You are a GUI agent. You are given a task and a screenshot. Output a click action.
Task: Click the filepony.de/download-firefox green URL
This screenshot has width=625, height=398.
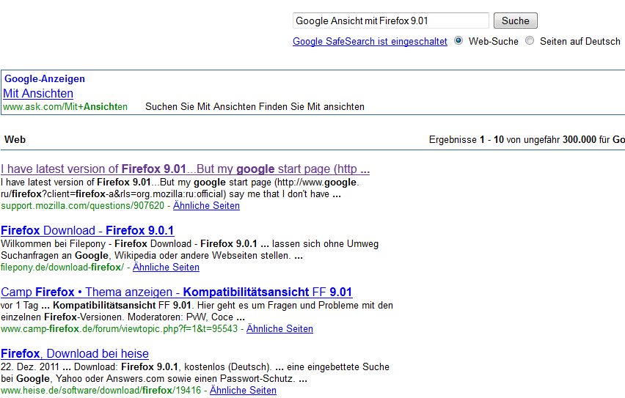62,268
